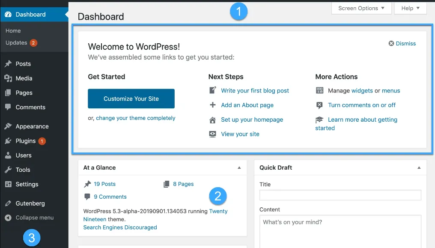Viewport: 435px width, 248px height.
Task: Click the widgets grid icon under More Actions
Action: (319, 90)
